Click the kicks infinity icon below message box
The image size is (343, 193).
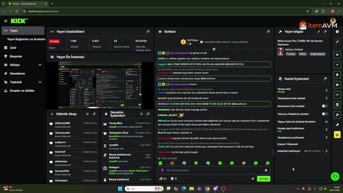163,179
